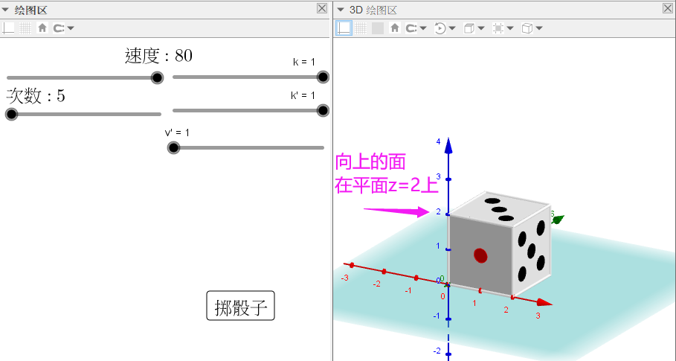Click the v' = 1 slider knob
This screenshot has height=361, width=676.
[173, 147]
